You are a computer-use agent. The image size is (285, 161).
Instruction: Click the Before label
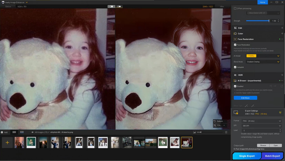pyautogui.click(x=8, y=6)
